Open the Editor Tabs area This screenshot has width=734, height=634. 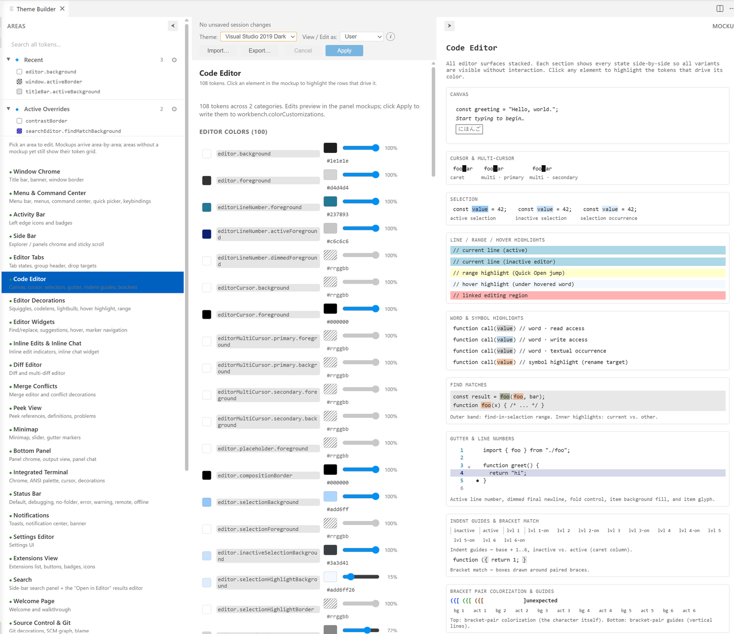click(93, 261)
